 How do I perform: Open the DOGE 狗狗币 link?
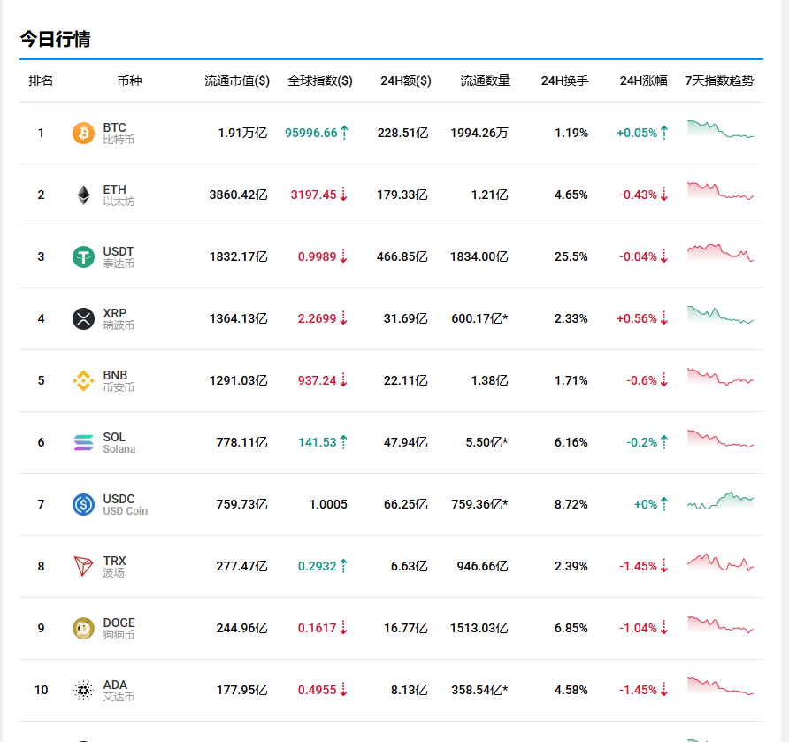tap(119, 629)
